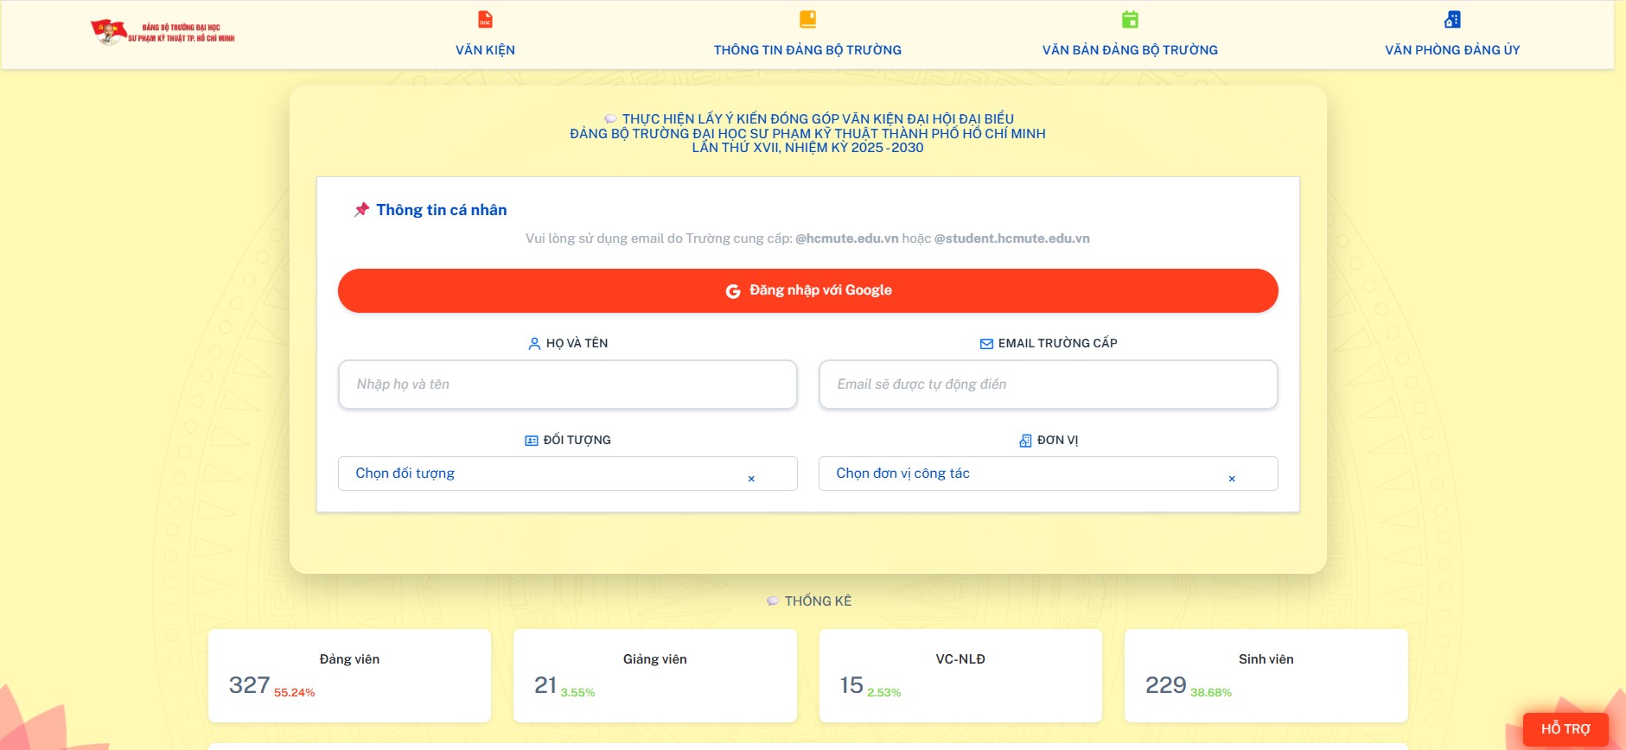Image resolution: width=1626 pixels, height=750 pixels.
Task: Open the VĂN KIỆN menu item
Action: [485, 50]
